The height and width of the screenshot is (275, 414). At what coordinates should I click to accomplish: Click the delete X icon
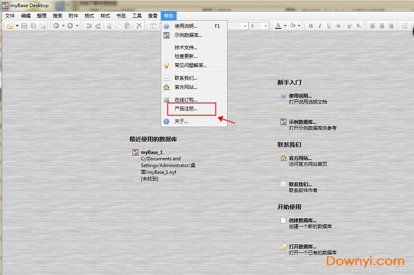tap(139, 26)
